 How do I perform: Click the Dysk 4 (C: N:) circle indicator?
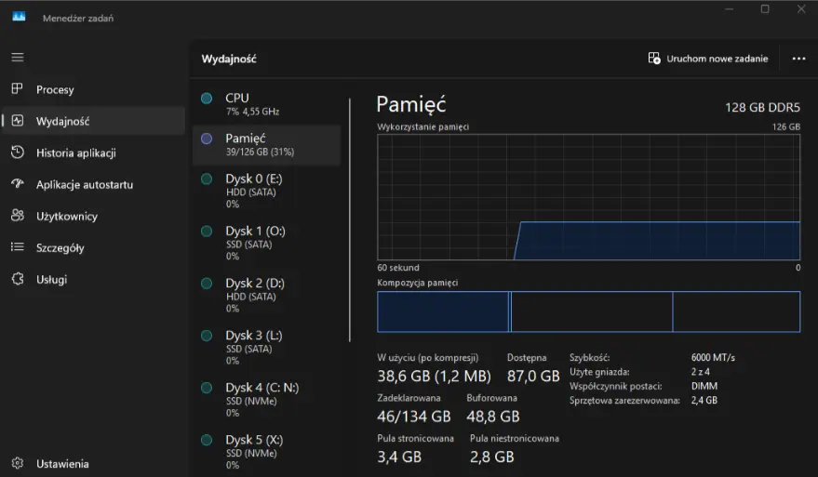point(207,388)
